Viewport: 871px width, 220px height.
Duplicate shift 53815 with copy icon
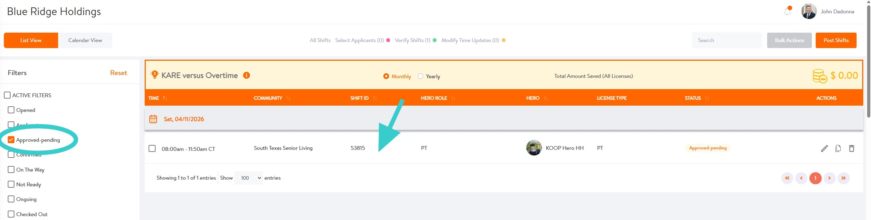[838, 148]
